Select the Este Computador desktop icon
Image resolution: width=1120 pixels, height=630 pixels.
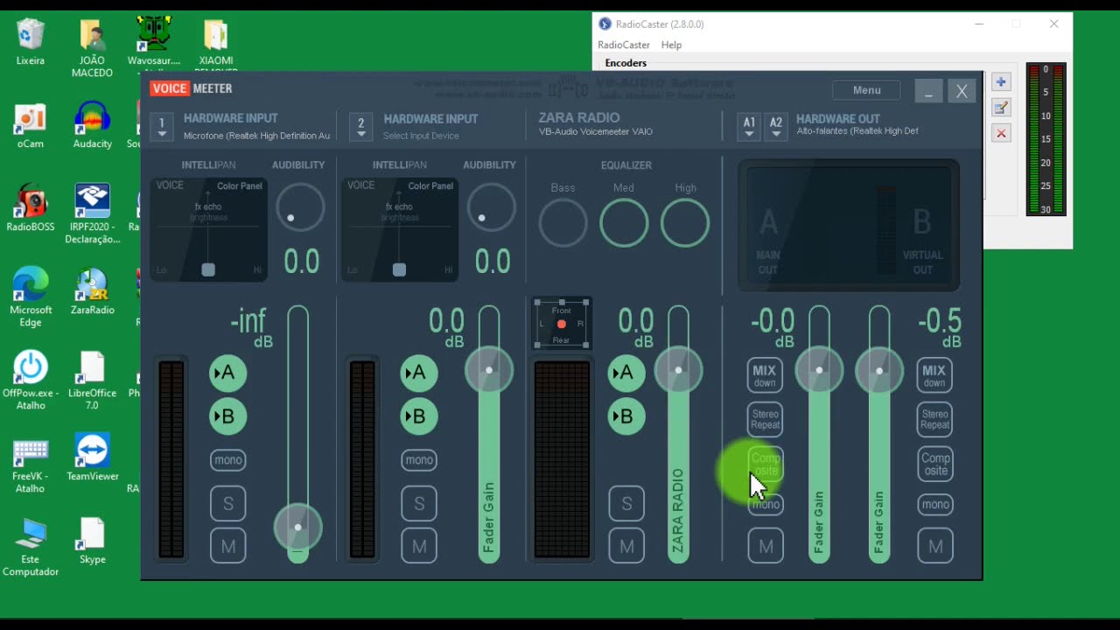coord(31,547)
